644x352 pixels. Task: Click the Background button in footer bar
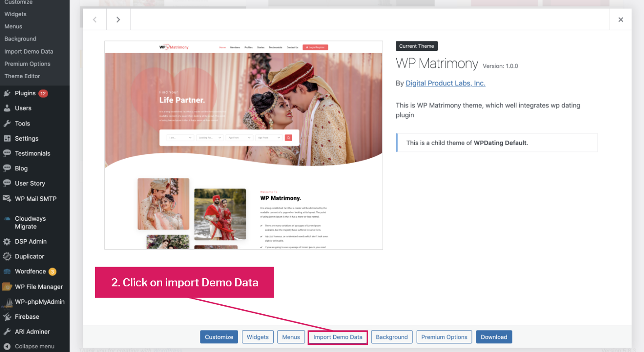click(392, 337)
